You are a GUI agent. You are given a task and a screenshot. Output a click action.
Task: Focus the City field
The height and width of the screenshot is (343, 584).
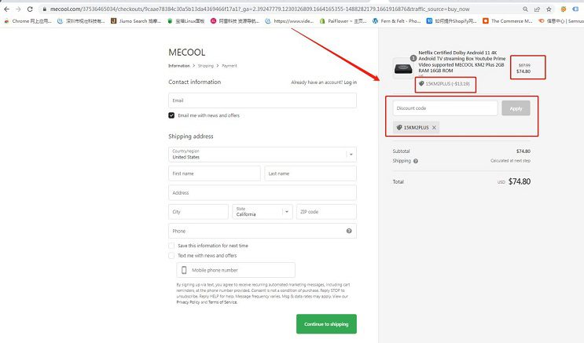[198, 212]
